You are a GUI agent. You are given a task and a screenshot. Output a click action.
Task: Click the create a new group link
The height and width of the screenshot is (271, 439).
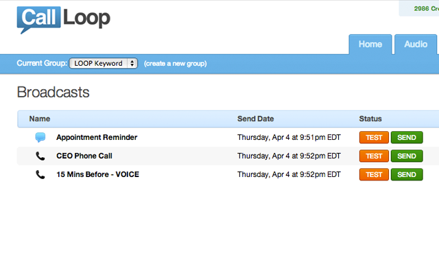point(176,64)
